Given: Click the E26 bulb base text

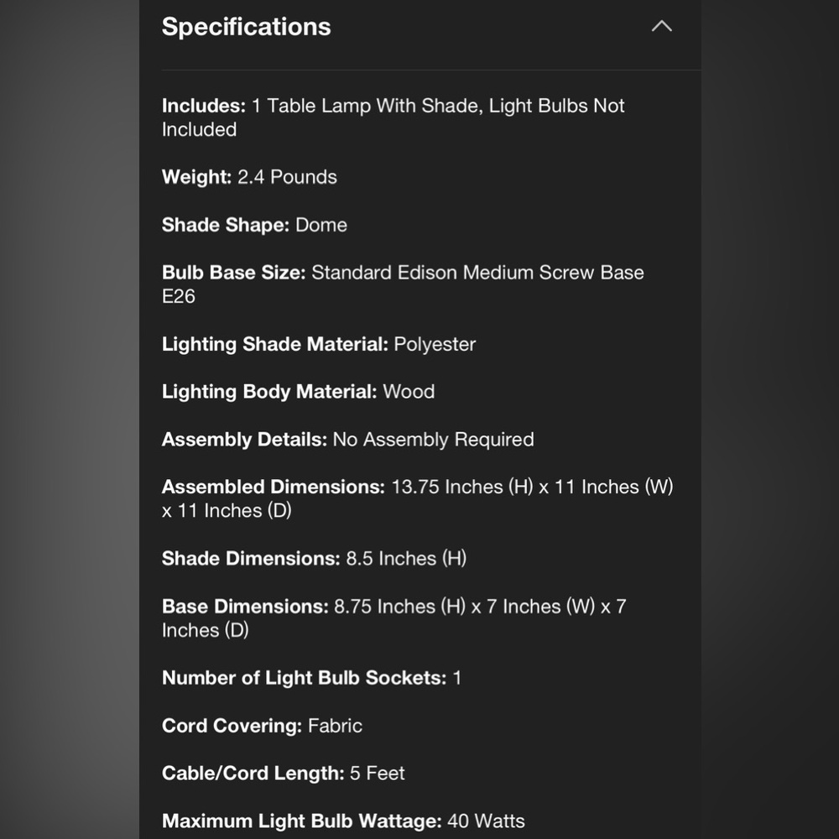Looking at the screenshot, I should click(179, 296).
